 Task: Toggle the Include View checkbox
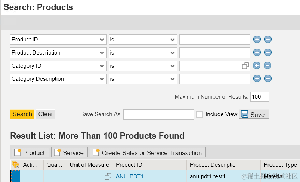(x=200, y=114)
